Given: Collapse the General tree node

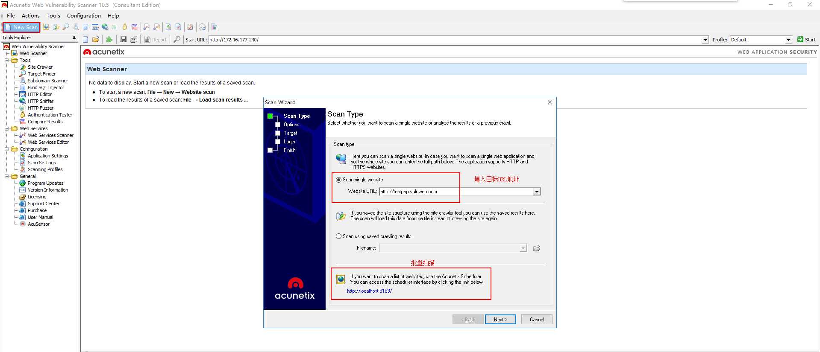Looking at the screenshot, I should (x=6, y=176).
